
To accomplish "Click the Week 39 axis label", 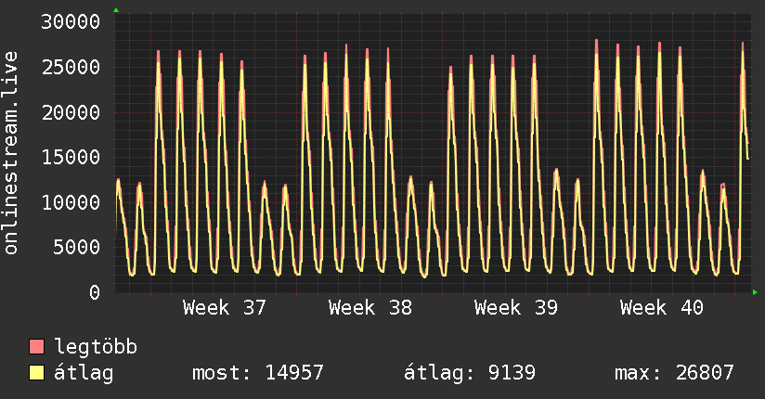I will [516, 308].
